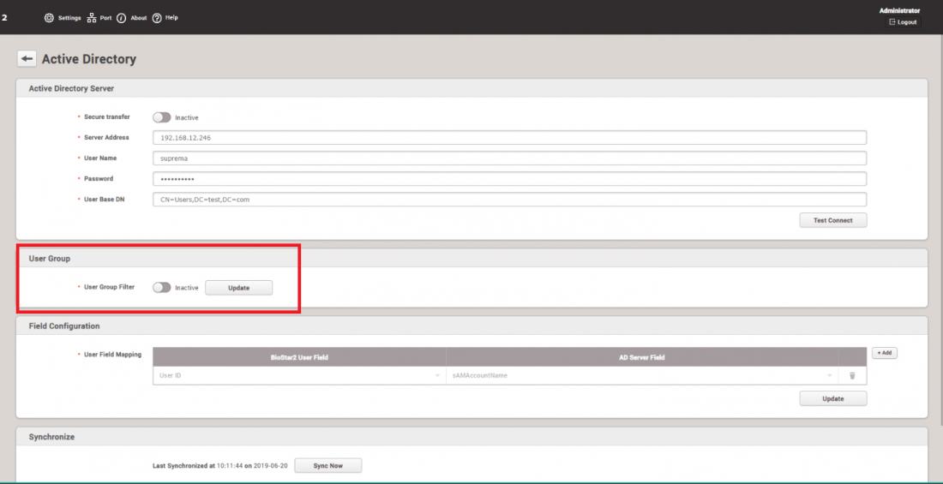Click the Help question mark icon
943x484 pixels.
(157, 18)
